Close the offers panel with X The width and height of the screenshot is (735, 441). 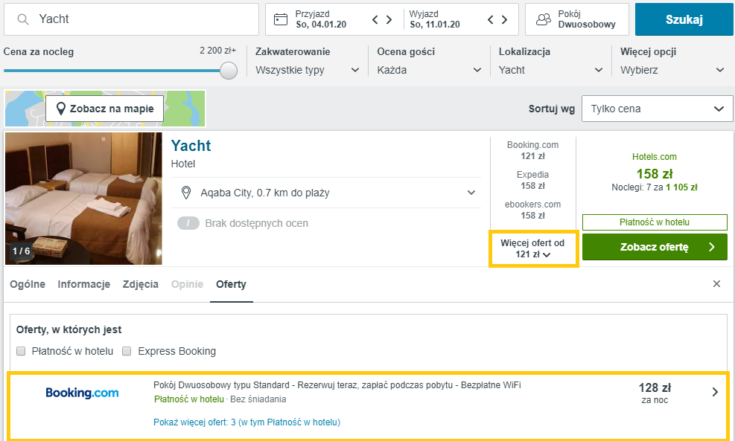pyautogui.click(x=716, y=283)
